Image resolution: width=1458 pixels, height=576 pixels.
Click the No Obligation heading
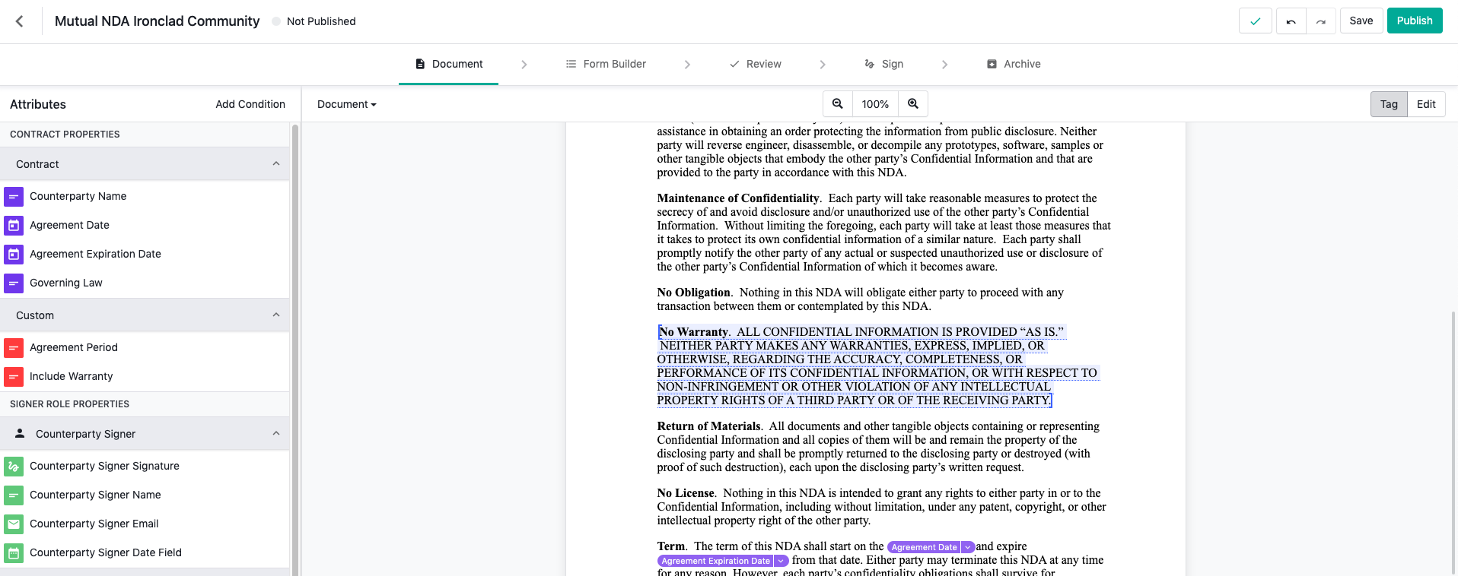(x=694, y=293)
